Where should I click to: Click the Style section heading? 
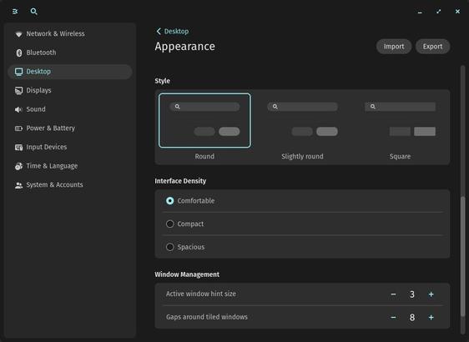(163, 81)
